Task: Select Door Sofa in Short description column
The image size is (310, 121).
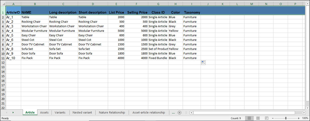Action: [93, 54]
